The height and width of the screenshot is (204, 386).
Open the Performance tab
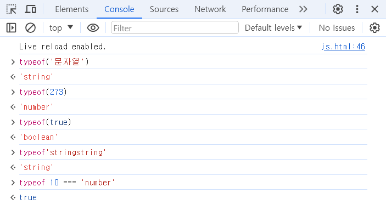click(265, 9)
